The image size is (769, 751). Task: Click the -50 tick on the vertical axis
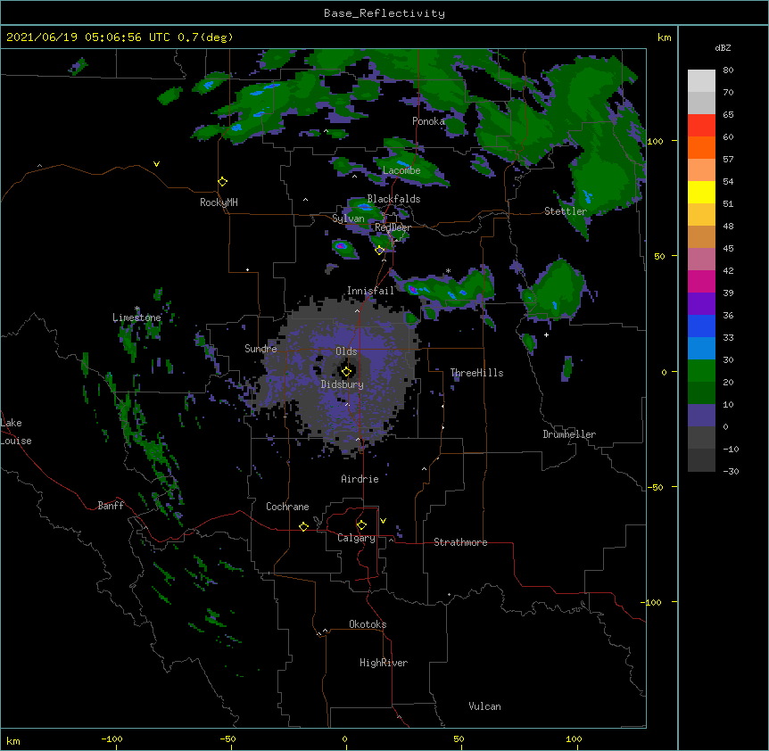[655, 487]
